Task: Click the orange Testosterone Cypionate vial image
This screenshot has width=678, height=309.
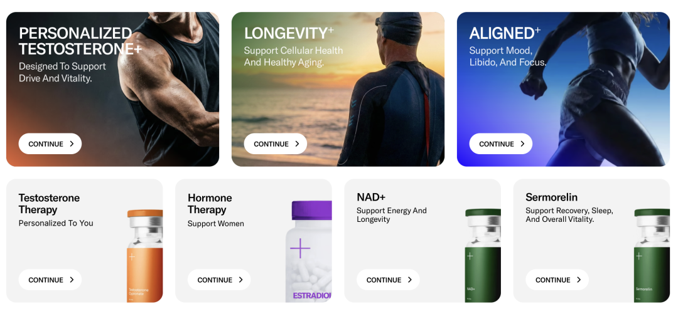Action: coord(145,256)
